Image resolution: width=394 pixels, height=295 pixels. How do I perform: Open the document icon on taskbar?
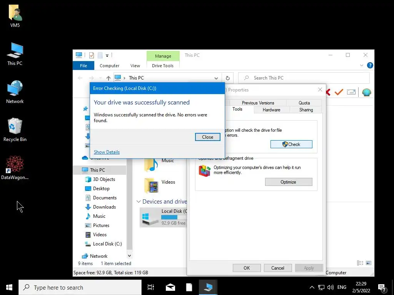tap(189, 287)
